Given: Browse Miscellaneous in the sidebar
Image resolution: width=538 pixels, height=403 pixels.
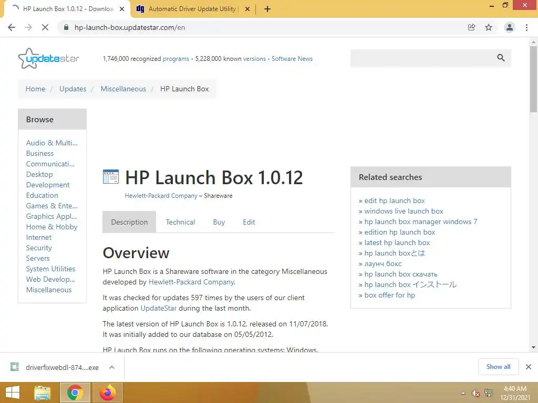Looking at the screenshot, I should (x=49, y=290).
